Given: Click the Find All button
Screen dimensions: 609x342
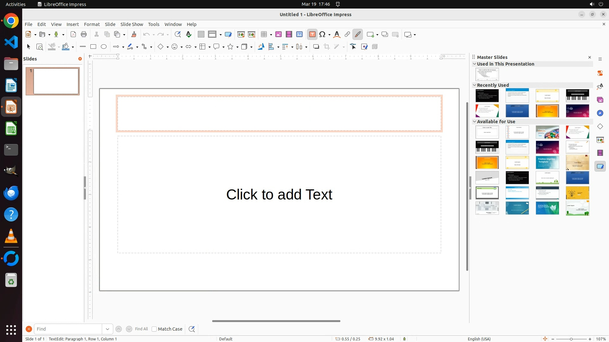Looking at the screenshot, I should [x=141, y=329].
